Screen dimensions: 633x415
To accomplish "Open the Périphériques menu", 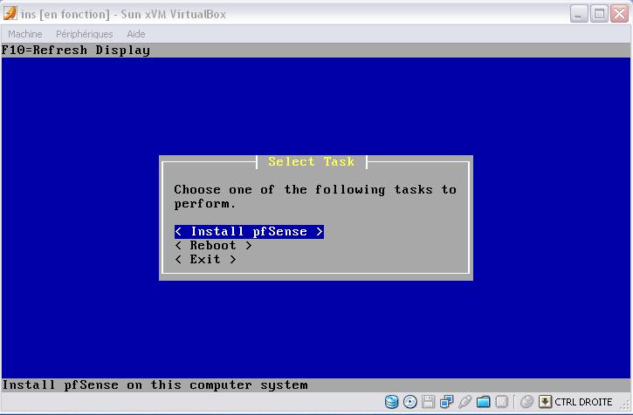I will pos(84,34).
